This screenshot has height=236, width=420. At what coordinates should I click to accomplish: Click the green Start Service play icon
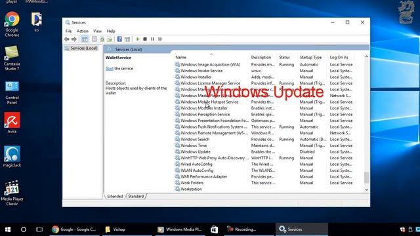click(138, 39)
